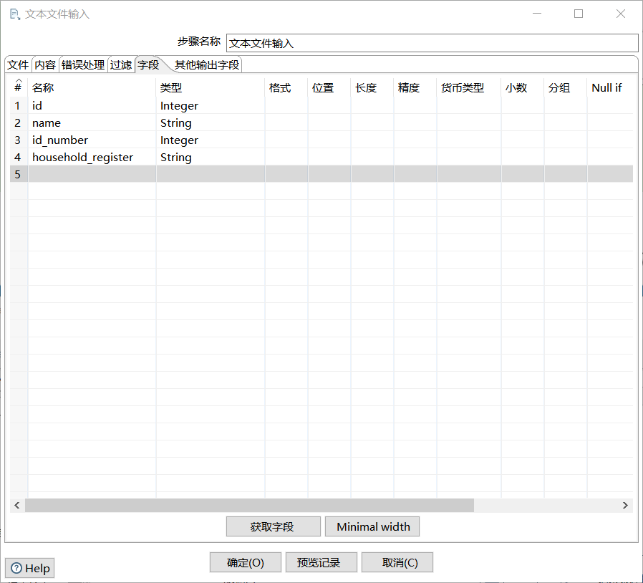643x583 pixels.
Task: Confirm with the 确定(O) button
Action: tap(245, 562)
